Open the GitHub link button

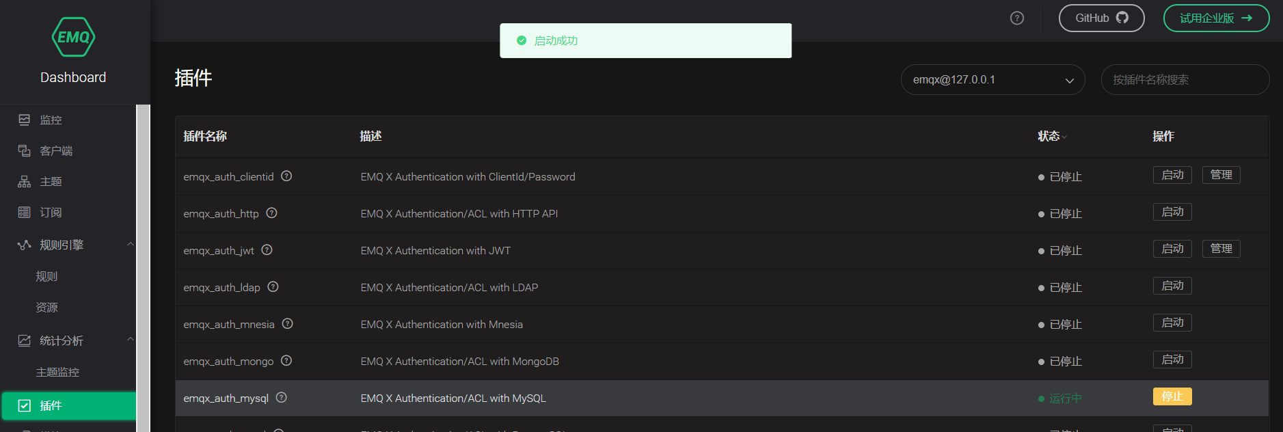(x=1100, y=18)
